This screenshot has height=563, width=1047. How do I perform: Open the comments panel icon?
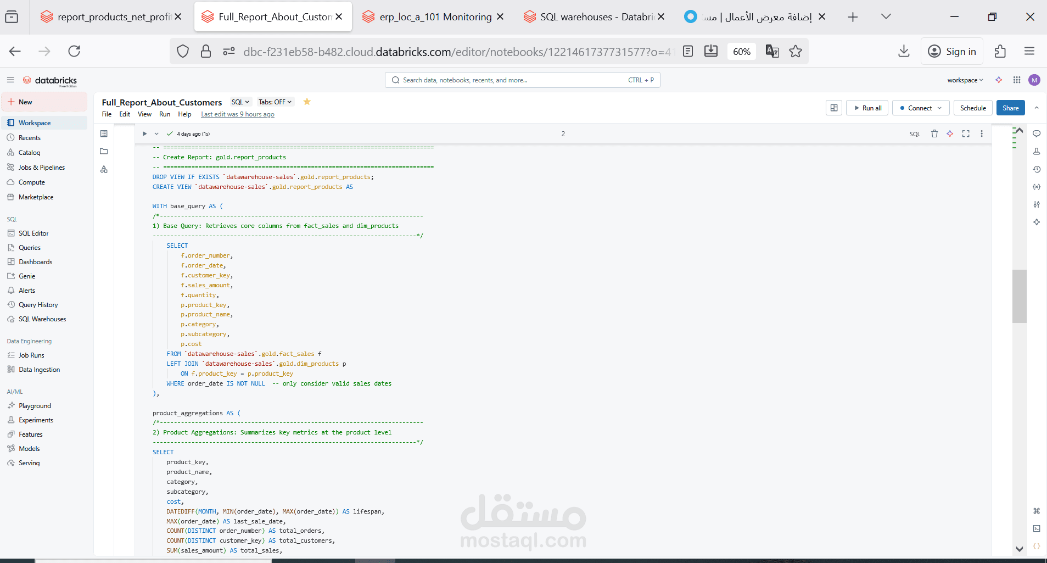tap(1037, 133)
